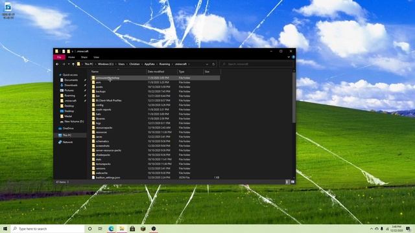This screenshot has width=415, height=233.
Task: Select the backups folder icon
Action: (x=93, y=91)
